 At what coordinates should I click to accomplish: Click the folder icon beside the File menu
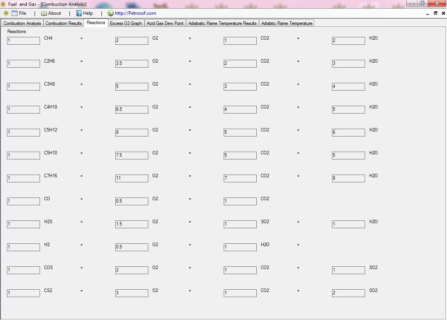pos(15,13)
